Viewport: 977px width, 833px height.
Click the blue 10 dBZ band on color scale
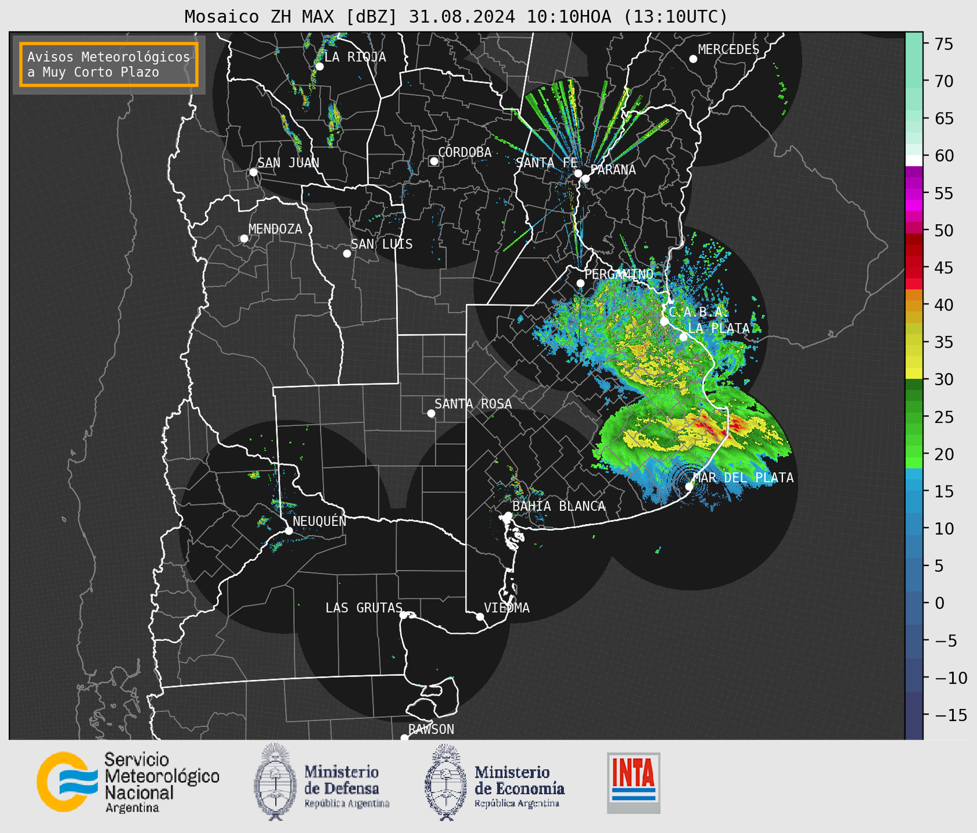pos(914,528)
